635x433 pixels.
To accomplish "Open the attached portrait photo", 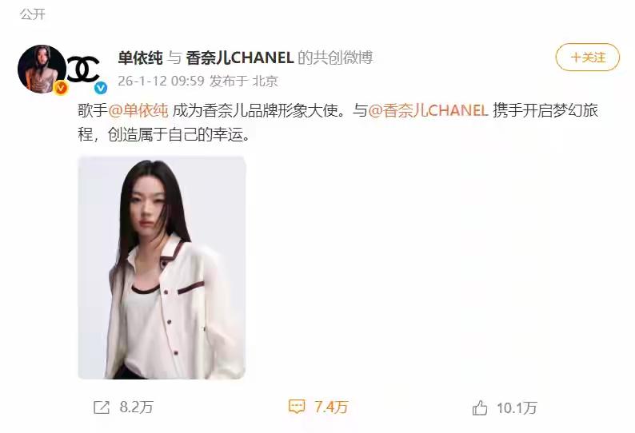I will (162, 268).
